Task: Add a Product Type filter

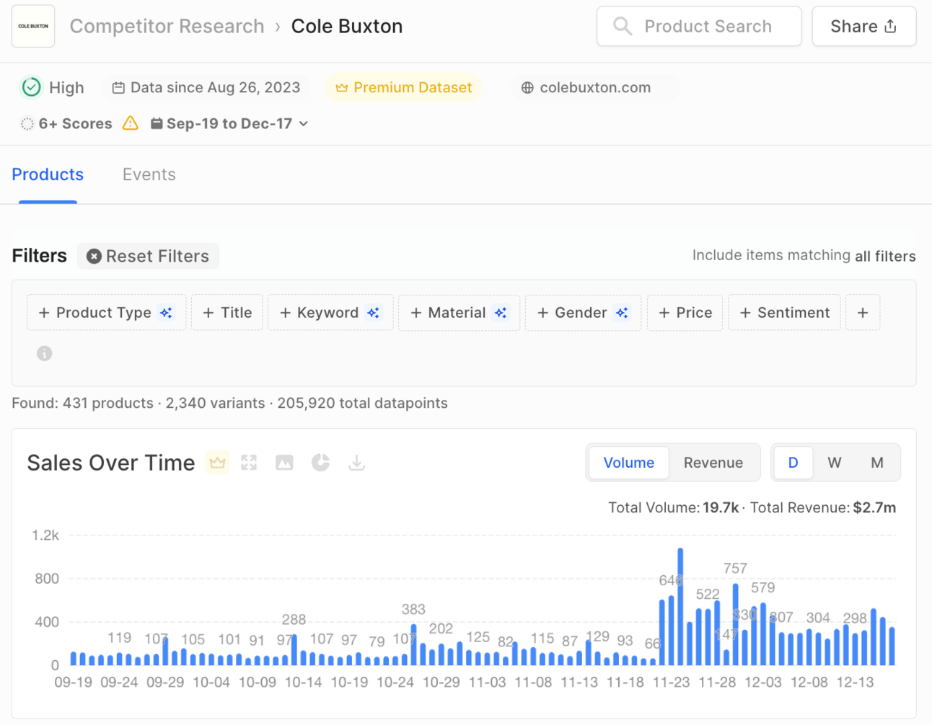Action: pyautogui.click(x=106, y=313)
